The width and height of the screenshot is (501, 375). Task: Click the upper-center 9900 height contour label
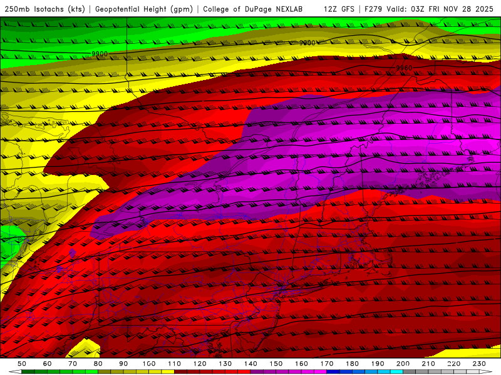(x=307, y=42)
